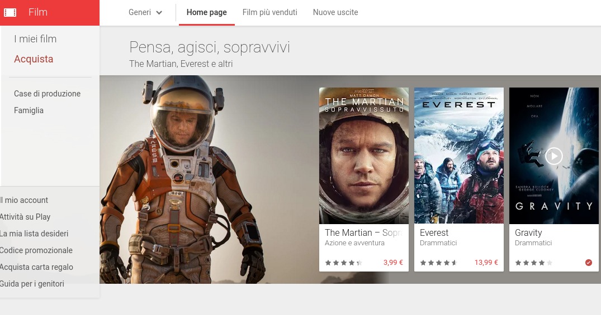Click the Gravity title on its card
This screenshot has width=601, height=315.
coord(528,233)
